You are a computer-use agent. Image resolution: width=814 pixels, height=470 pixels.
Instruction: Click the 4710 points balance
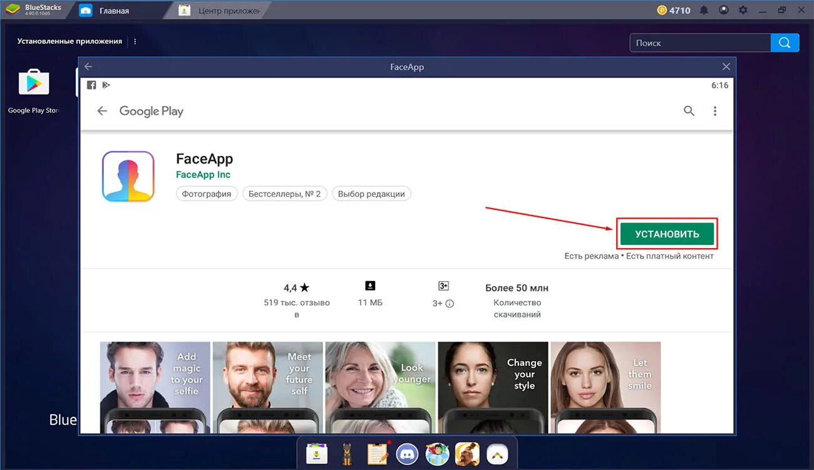(680, 11)
